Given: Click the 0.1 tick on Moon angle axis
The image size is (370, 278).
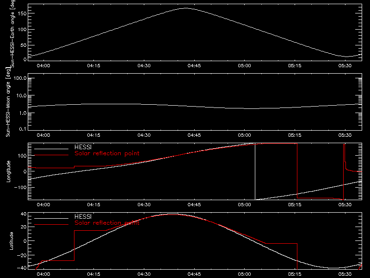Looking at the screenshot, I should (23, 129).
